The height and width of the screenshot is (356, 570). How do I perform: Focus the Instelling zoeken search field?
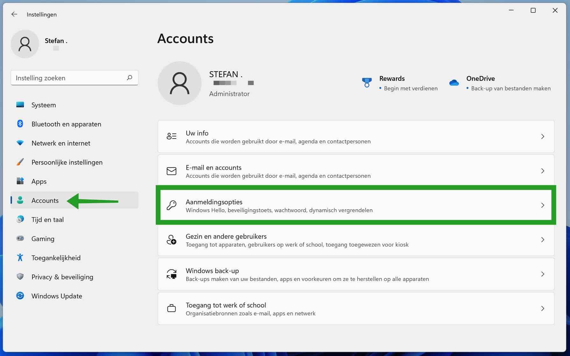coord(68,78)
